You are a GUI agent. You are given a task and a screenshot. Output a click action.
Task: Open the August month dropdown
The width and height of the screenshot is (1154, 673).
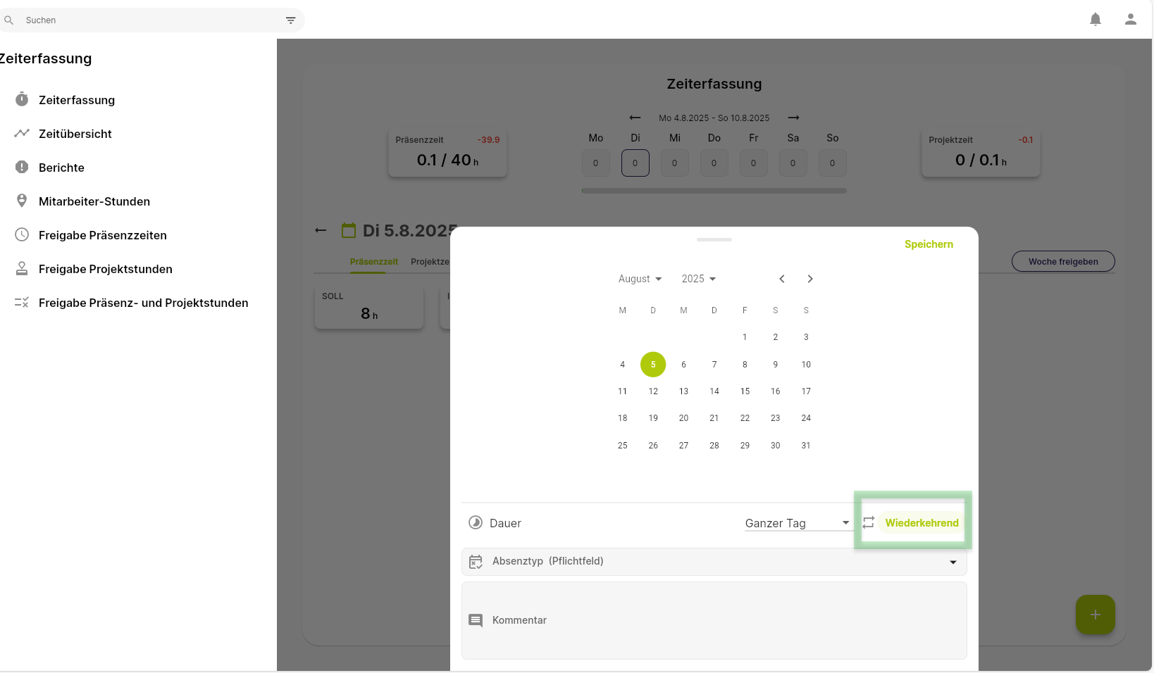pyautogui.click(x=640, y=279)
